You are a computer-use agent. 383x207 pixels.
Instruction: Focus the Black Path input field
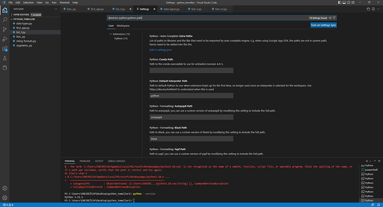pyautogui.click(x=191, y=139)
